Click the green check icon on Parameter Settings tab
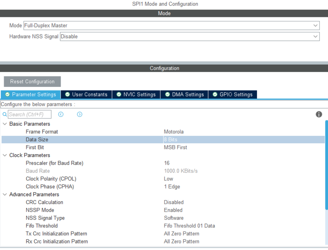The width and height of the screenshot is (328, 250). (7, 94)
